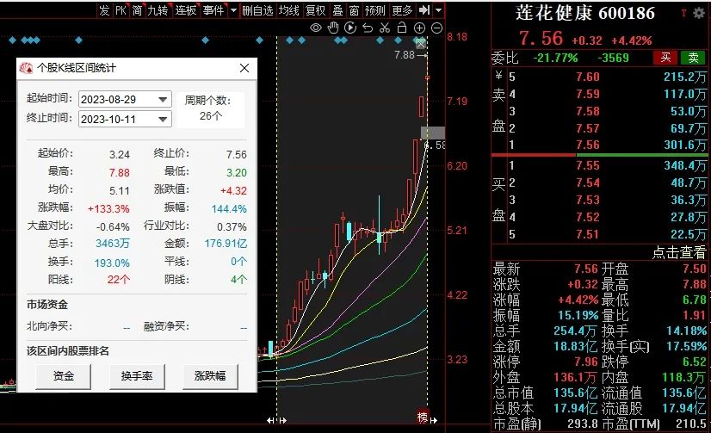The width and height of the screenshot is (711, 433).
Task: Toggle 均线 moving averages
Action: click(289, 10)
